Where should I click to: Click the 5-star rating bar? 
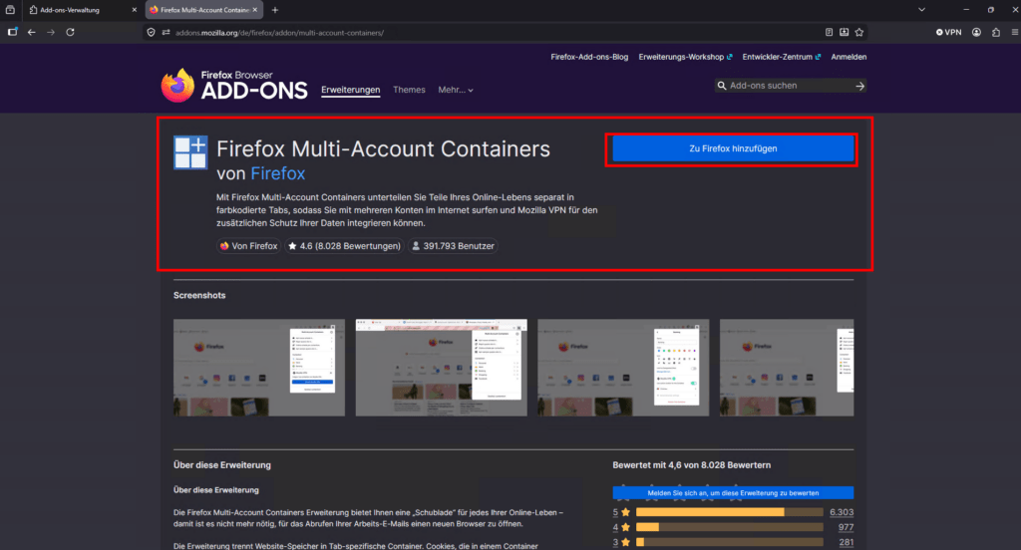click(x=729, y=513)
